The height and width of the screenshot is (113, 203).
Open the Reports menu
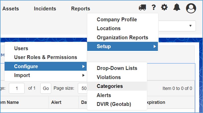[80, 9]
